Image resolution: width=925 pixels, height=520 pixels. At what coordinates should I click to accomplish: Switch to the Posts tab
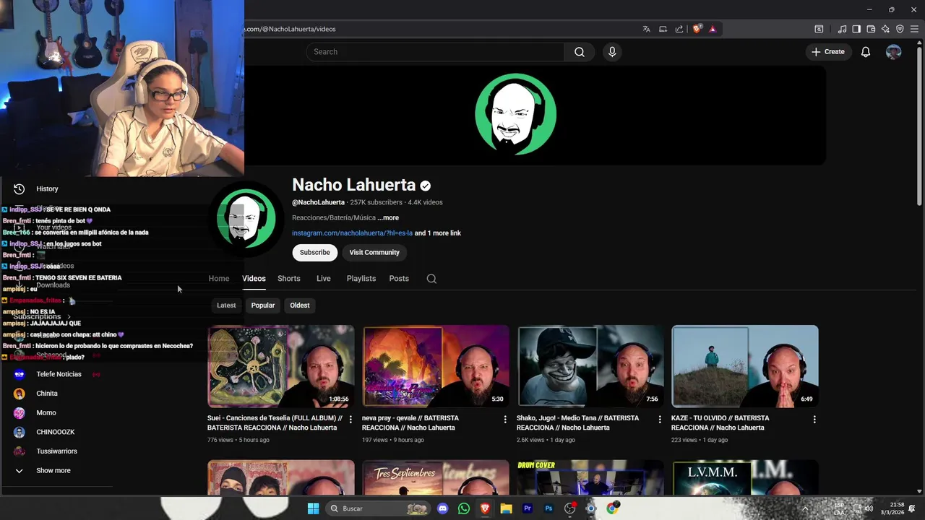pos(399,279)
